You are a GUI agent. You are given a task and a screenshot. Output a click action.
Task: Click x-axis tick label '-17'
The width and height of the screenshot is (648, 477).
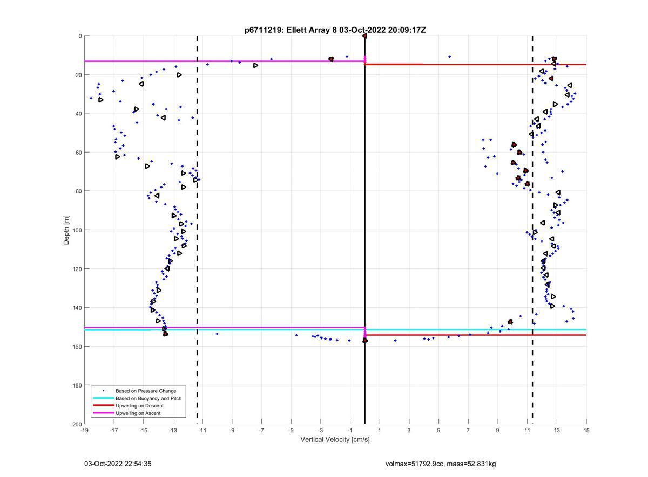coord(114,431)
